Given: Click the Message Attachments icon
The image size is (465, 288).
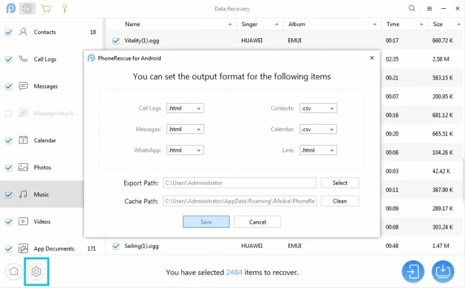Looking at the screenshot, I should tap(23, 113).
